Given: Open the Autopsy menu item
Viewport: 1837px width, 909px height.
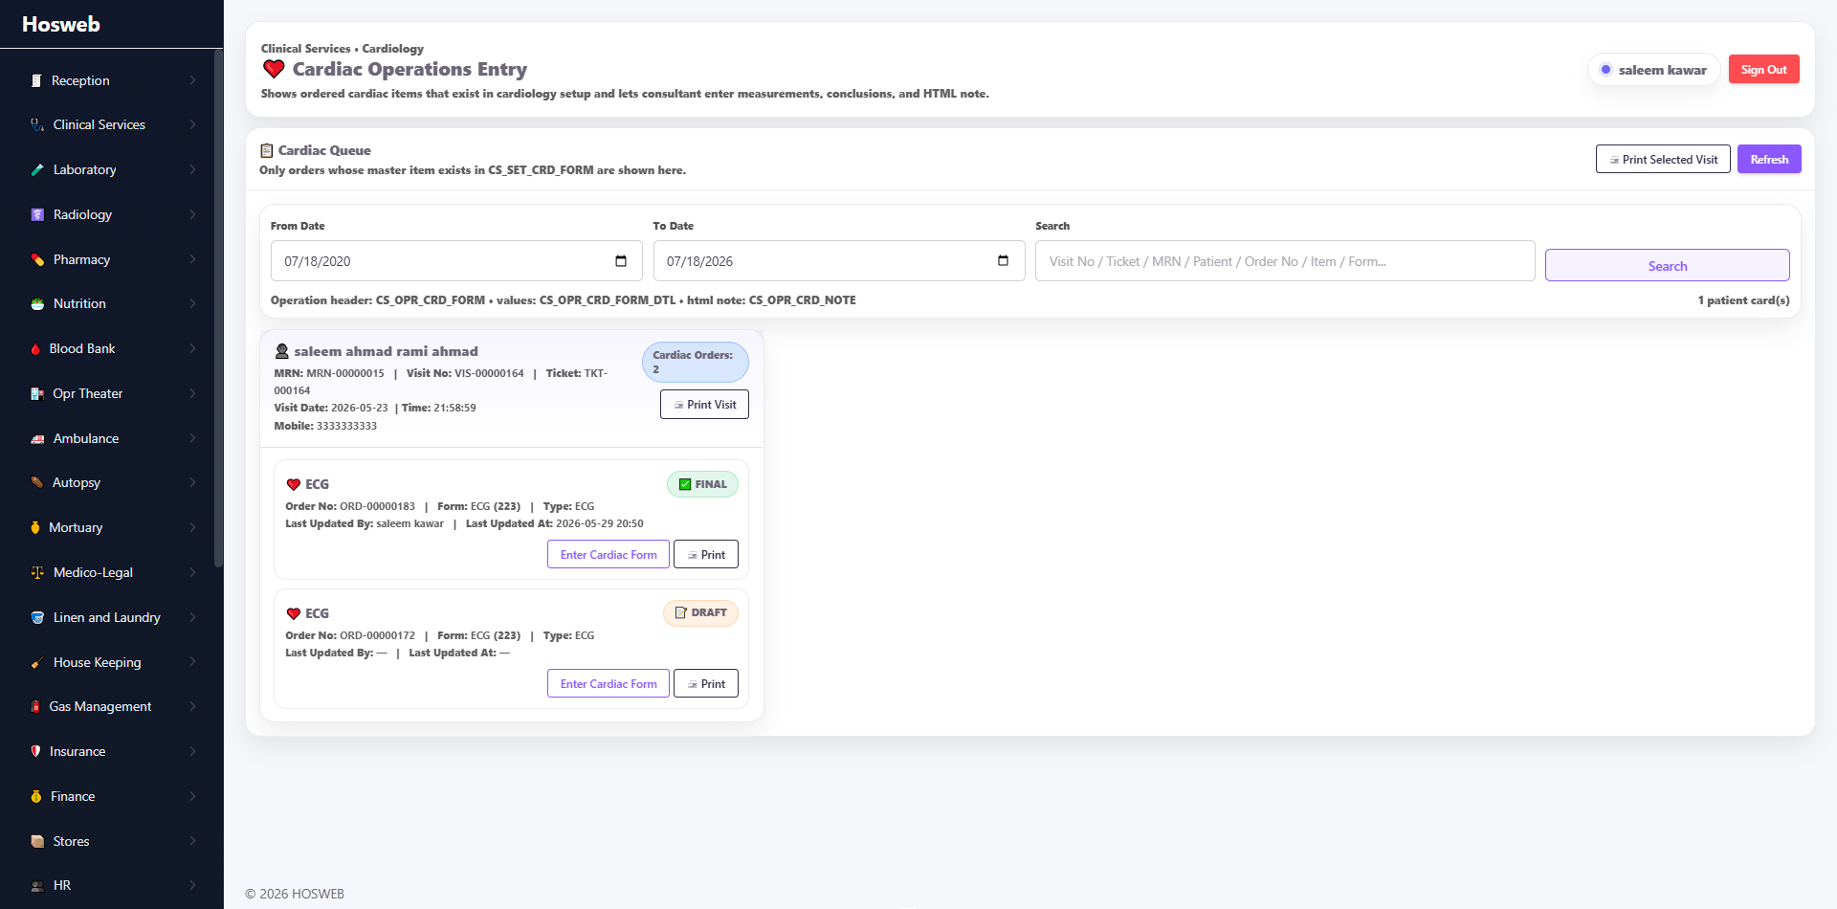Looking at the screenshot, I should [112, 482].
